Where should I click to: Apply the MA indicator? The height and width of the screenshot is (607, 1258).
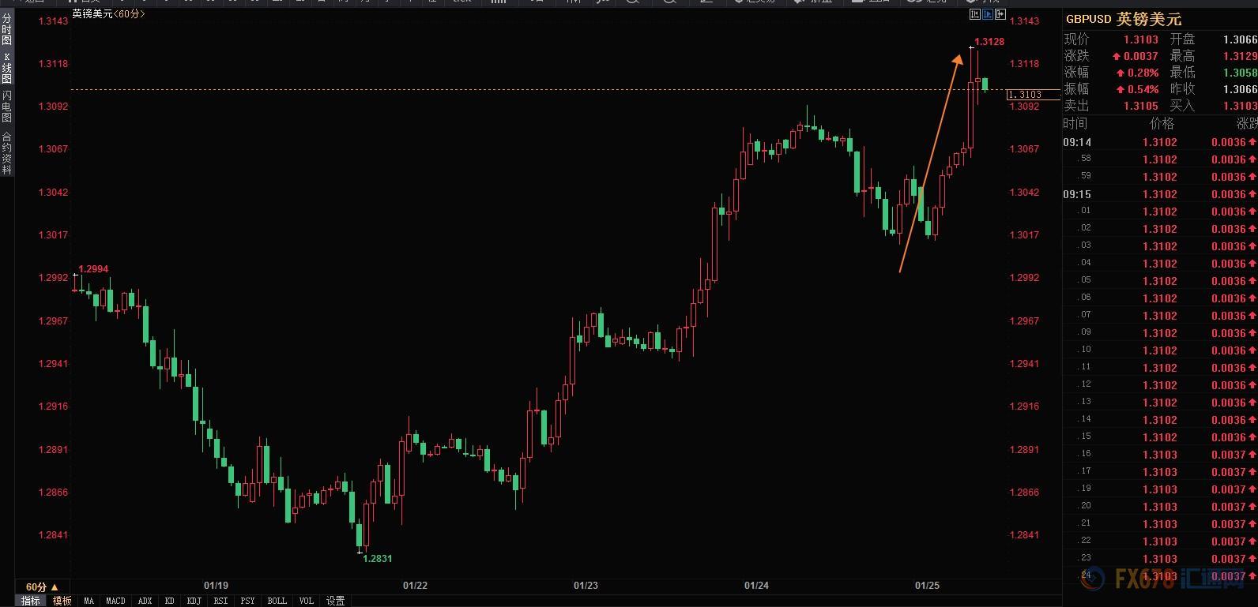(x=89, y=601)
